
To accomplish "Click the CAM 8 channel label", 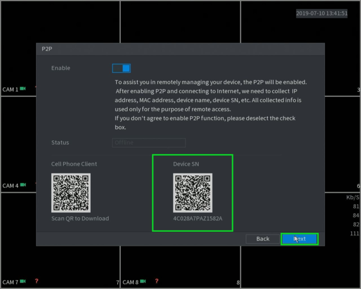I will coord(131,282).
